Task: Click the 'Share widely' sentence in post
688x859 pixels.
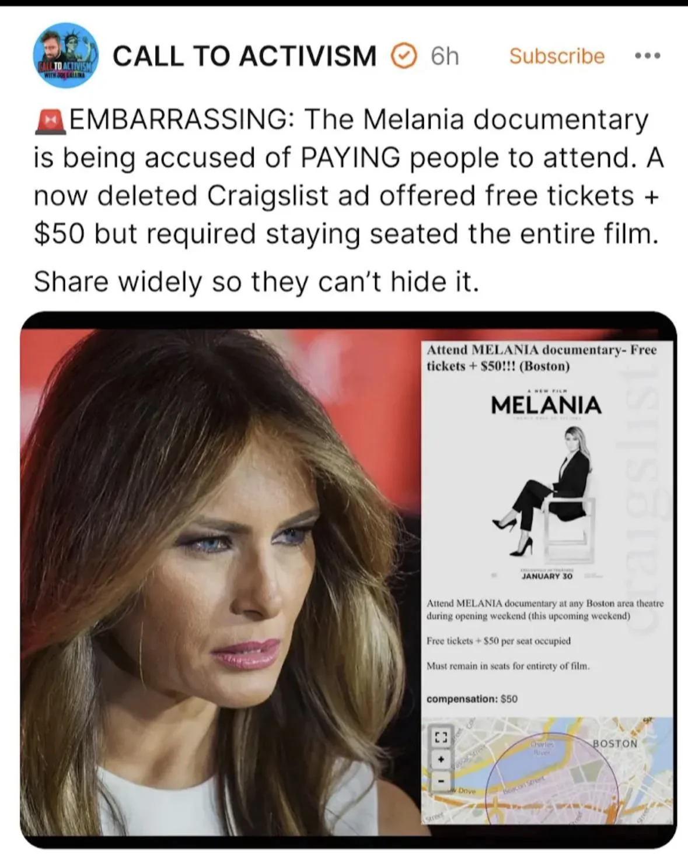Action: (257, 282)
